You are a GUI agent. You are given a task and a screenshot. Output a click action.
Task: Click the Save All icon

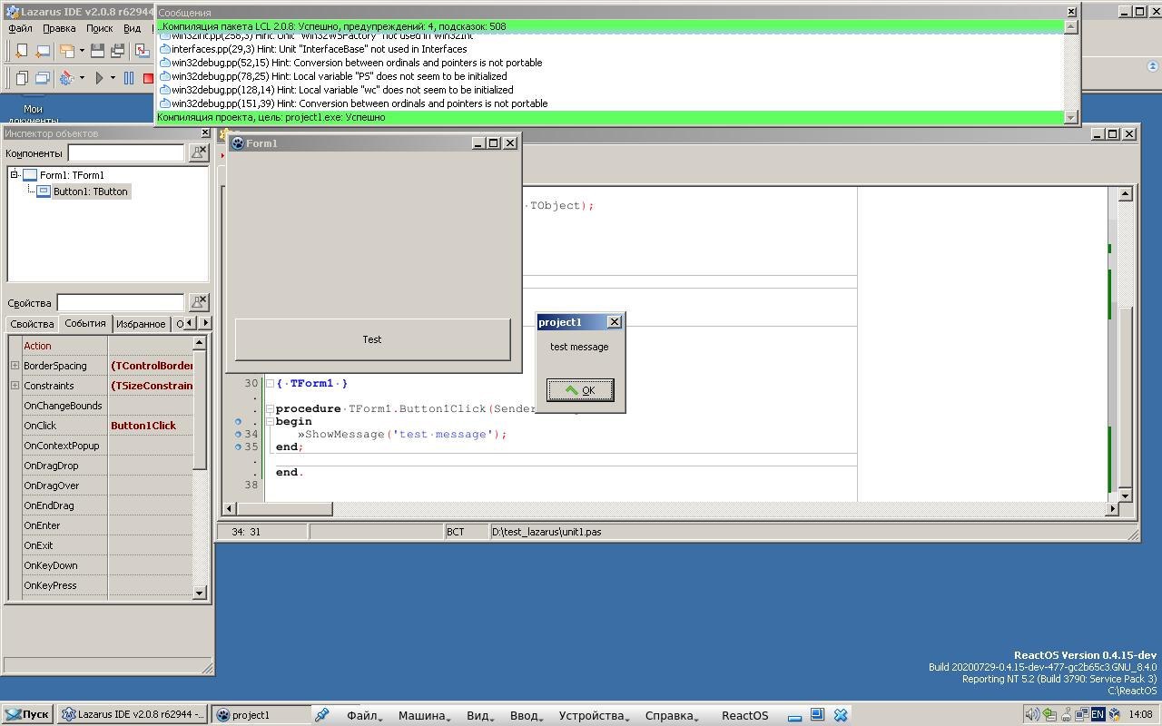coord(118,51)
